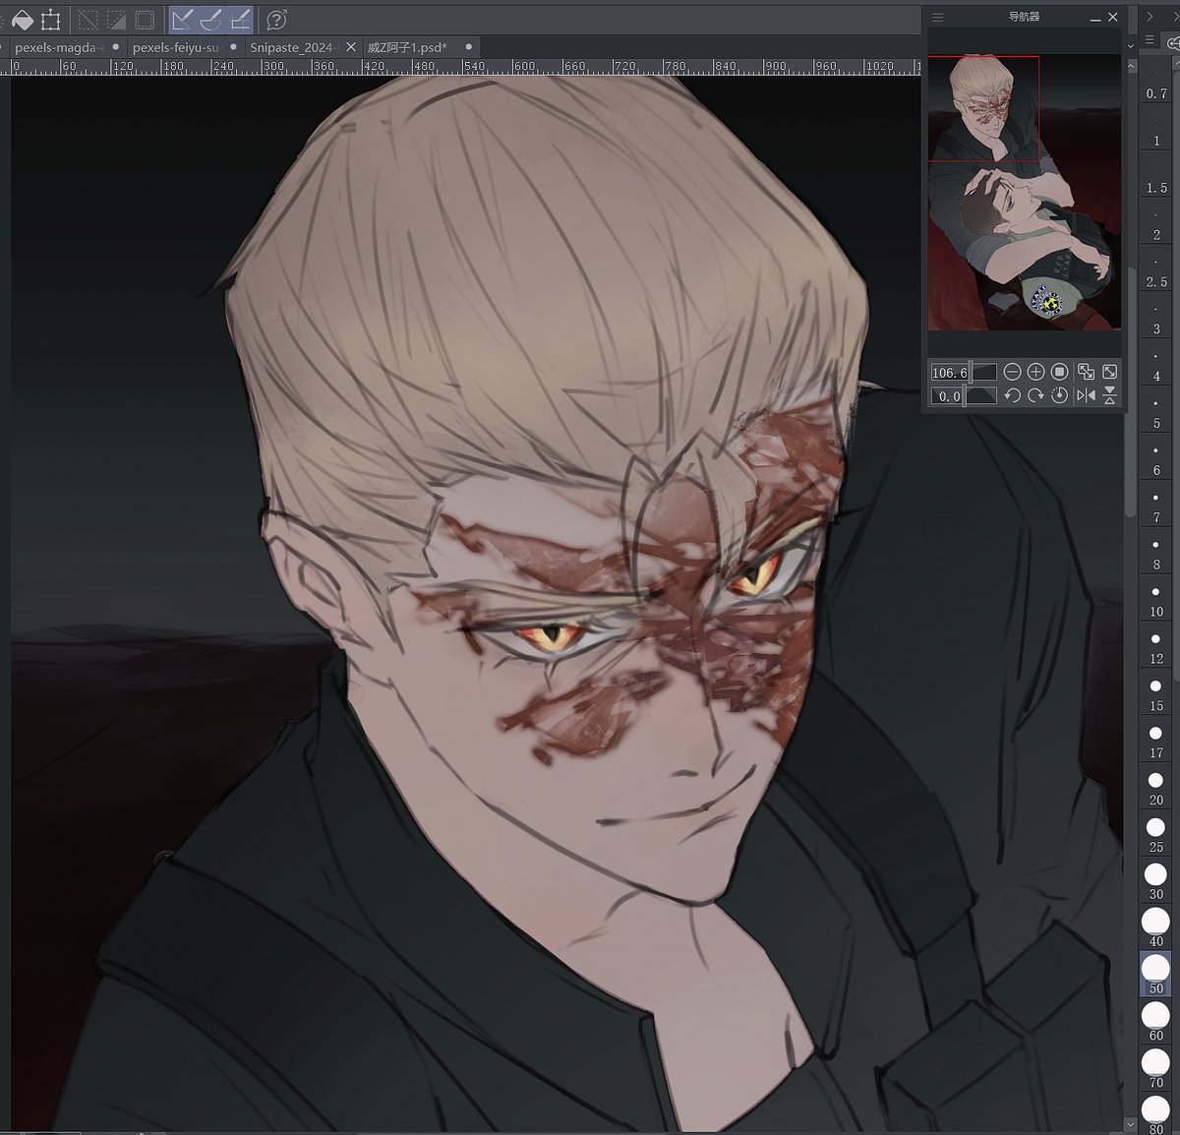1180x1135 pixels.
Task: Toggle Snap to Grid
Action: (240, 19)
